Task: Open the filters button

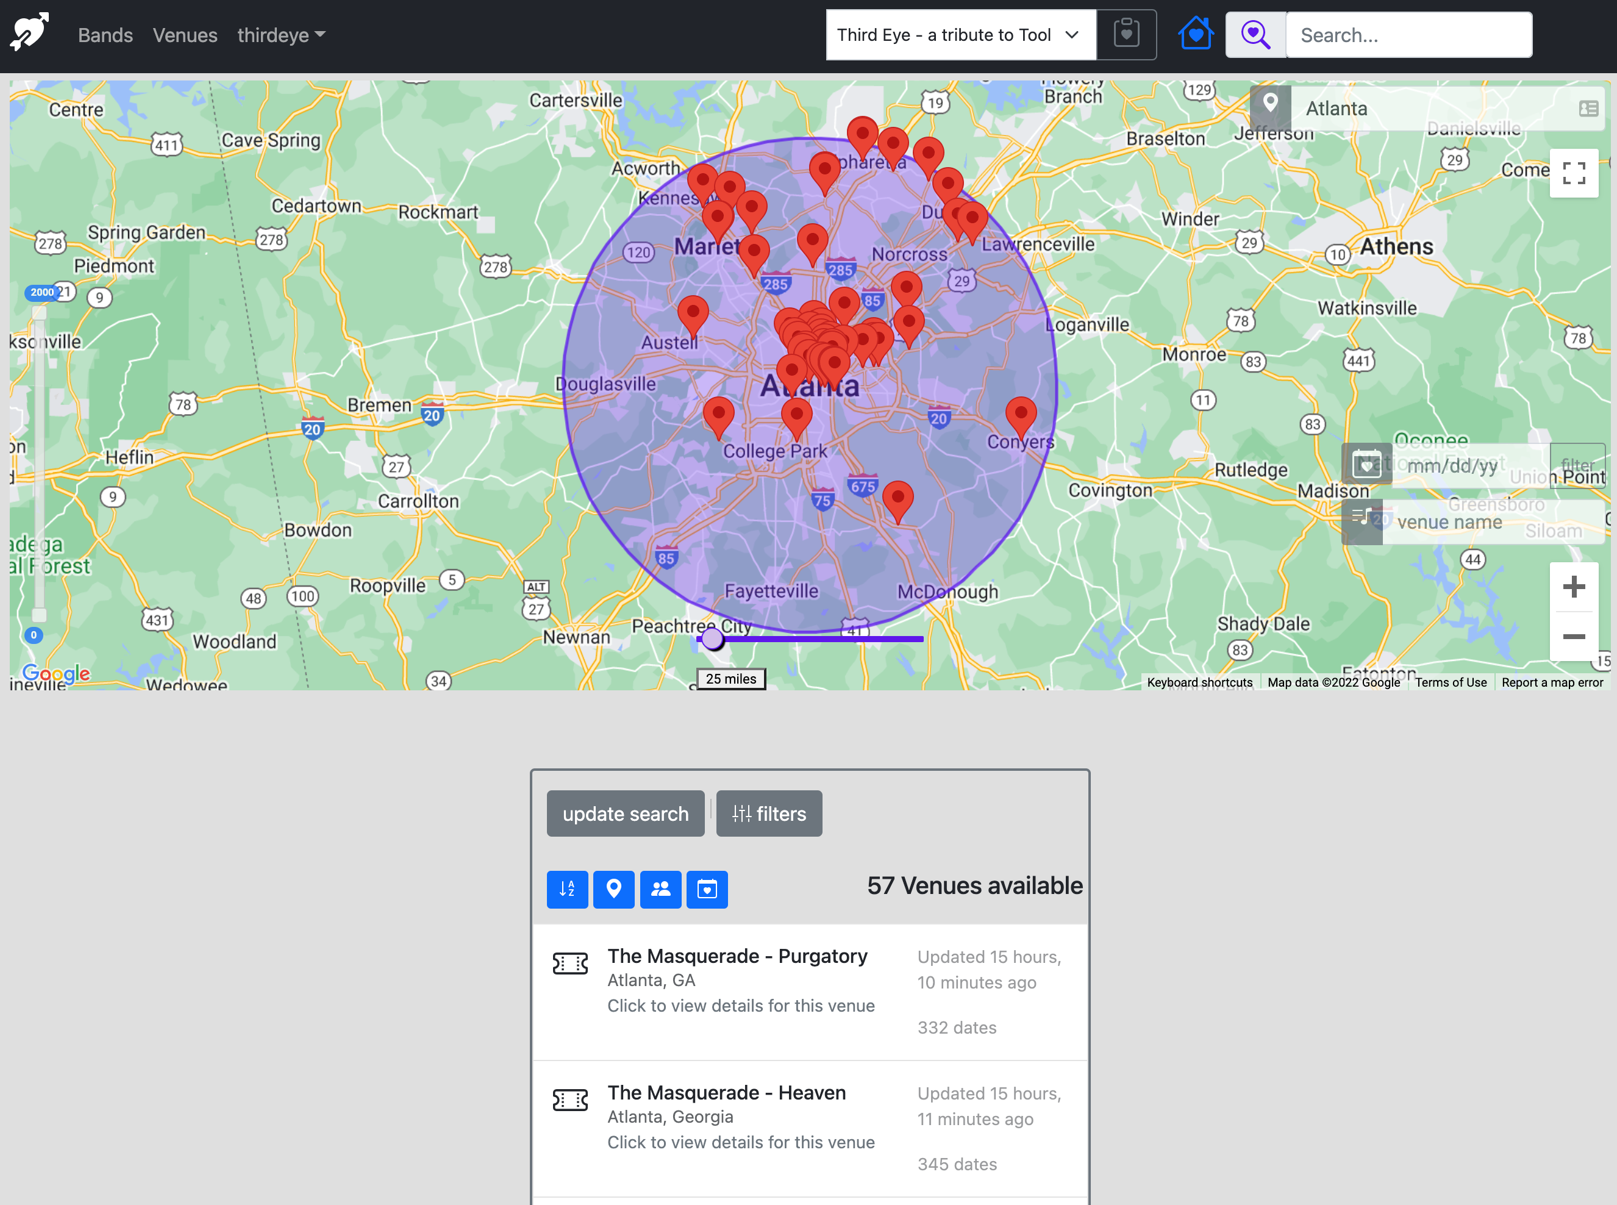Action: [769, 813]
